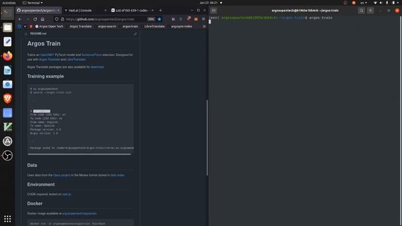Search in the terminal window
The height and width of the screenshot is (226, 402).
(362, 11)
